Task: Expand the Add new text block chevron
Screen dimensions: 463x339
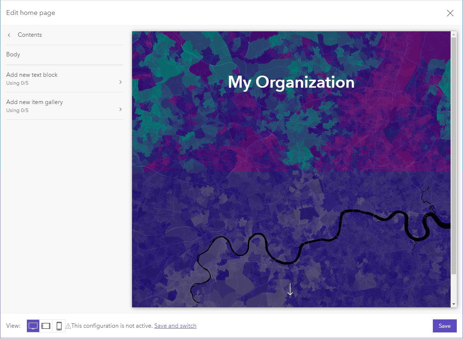Action: (120, 82)
